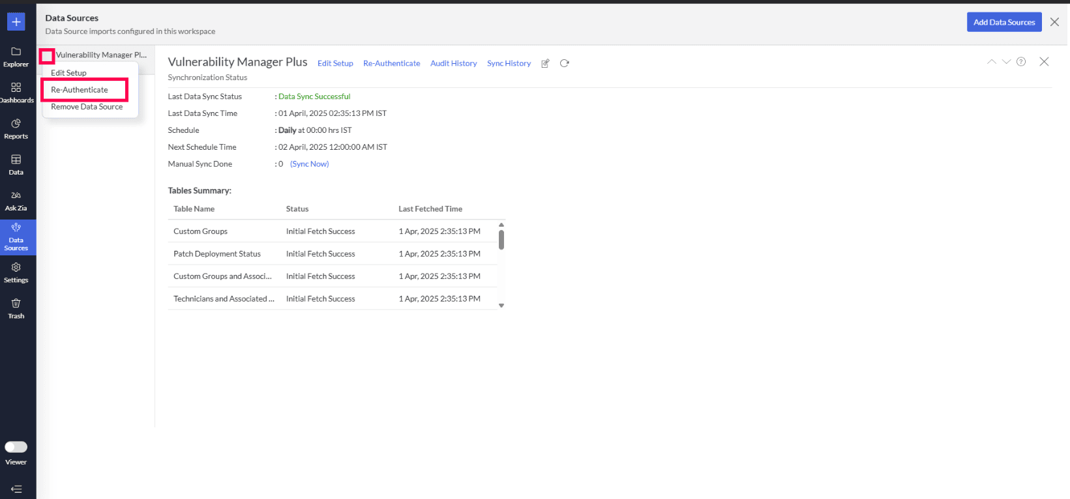The image size is (1070, 499).
Task: Open the Audit History link
Action: click(453, 63)
